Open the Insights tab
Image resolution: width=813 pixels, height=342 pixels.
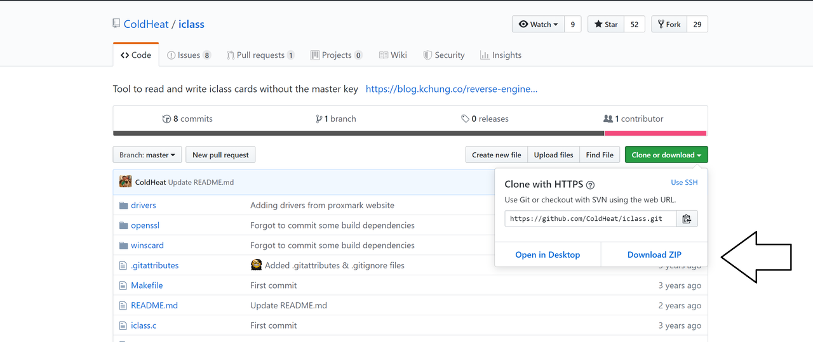tap(501, 55)
